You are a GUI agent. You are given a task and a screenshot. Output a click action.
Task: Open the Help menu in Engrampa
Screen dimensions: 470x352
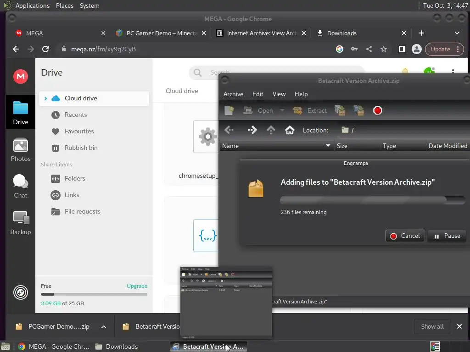point(301,94)
